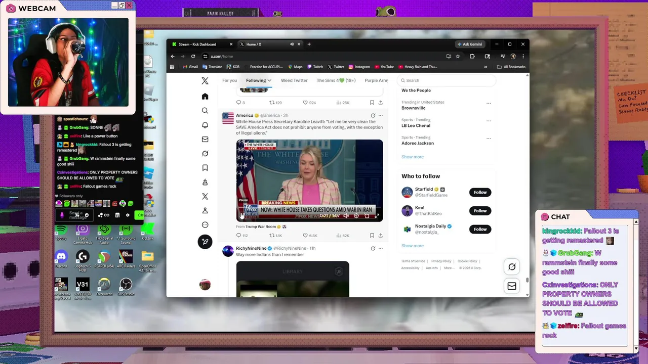Follow Nostalgia Daily account
The image size is (648, 364).
click(x=480, y=229)
